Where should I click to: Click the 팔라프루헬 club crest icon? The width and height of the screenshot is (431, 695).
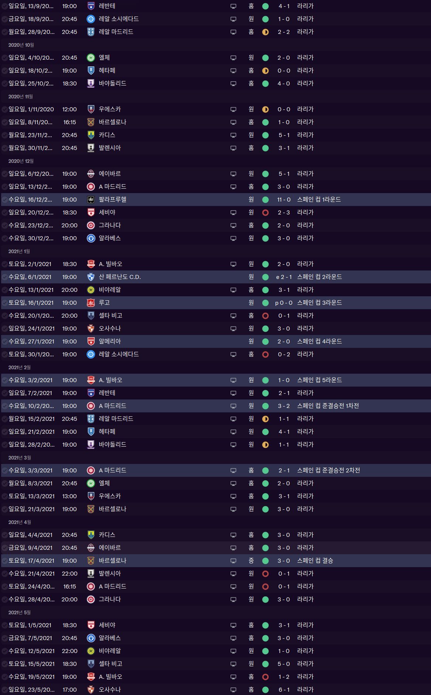(x=91, y=200)
